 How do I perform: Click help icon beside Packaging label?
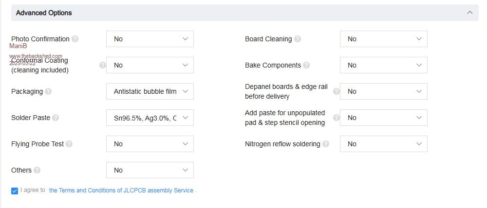pos(48,91)
